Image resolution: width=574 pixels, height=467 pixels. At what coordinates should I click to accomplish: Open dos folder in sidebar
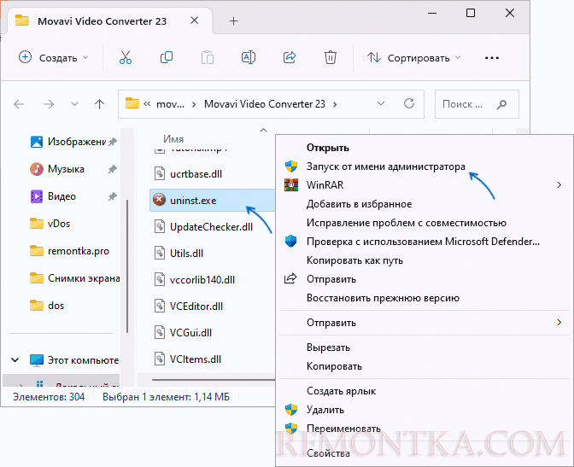[x=47, y=306]
